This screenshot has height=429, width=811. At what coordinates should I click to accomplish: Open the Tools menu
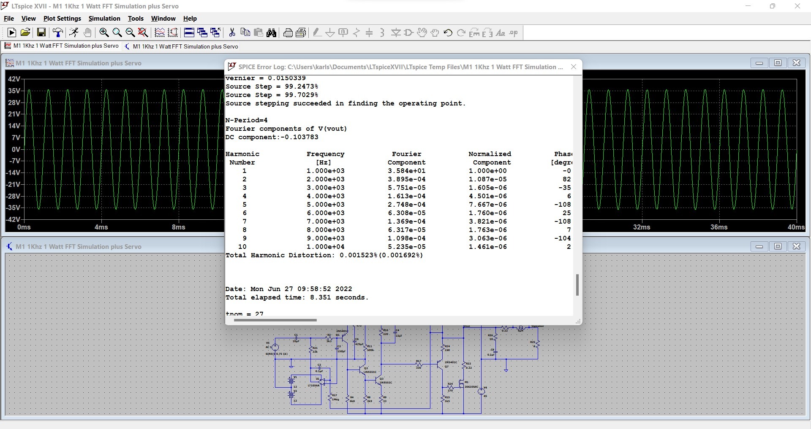tap(136, 19)
